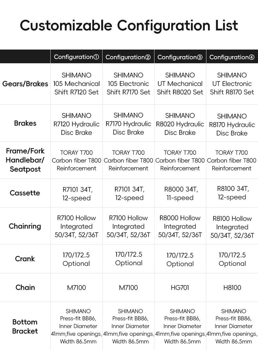258x350 pixels.
Task: Select the R8020 Hydraulic Disc Brake cell
Action: (x=180, y=124)
